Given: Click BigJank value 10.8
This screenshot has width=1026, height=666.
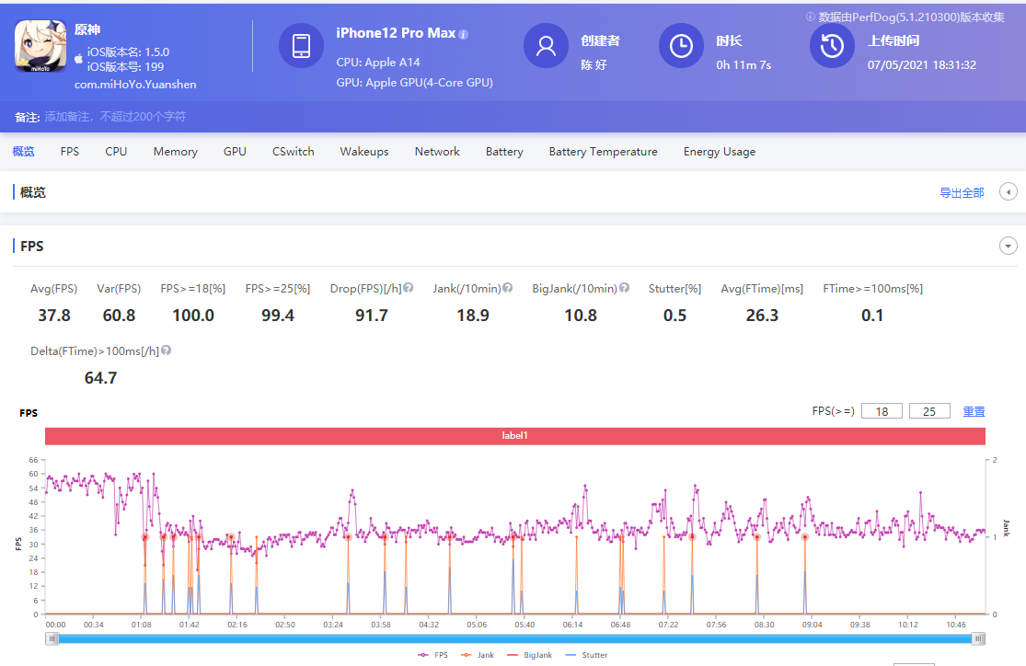Looking at the screenshot, I should pyautogui.click(x=581, y=316).
